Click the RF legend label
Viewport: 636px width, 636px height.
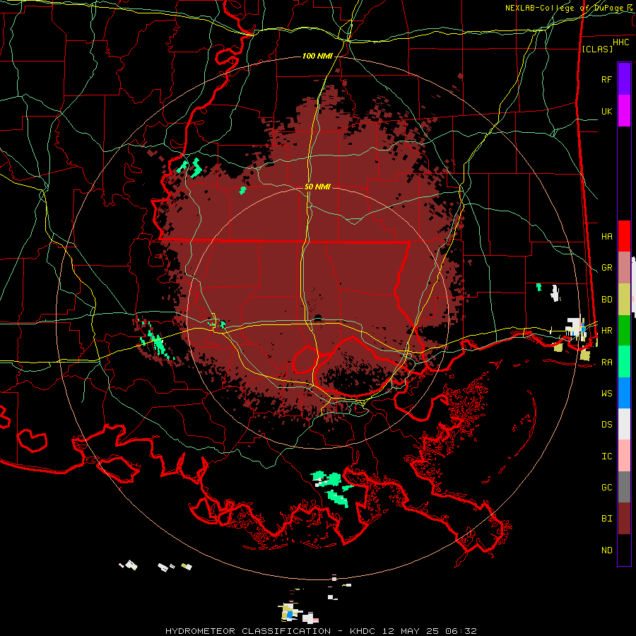click(607, 80)
